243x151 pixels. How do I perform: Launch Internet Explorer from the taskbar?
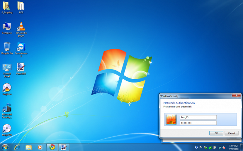(17, 147)
